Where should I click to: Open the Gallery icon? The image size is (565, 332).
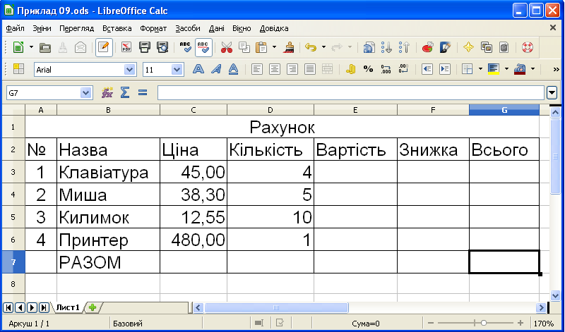tap(487, 47)
